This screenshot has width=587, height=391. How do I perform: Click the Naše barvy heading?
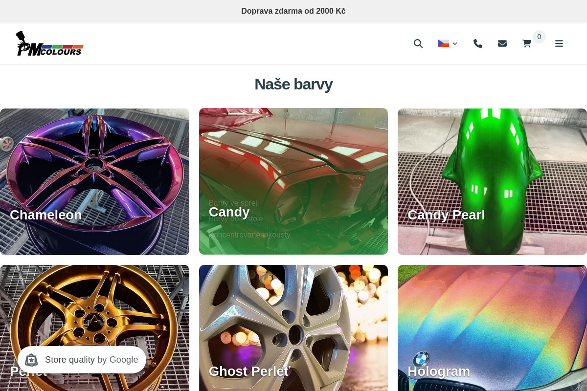click(293, 84)
